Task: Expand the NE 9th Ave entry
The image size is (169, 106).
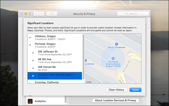Action: click(33, 60)
